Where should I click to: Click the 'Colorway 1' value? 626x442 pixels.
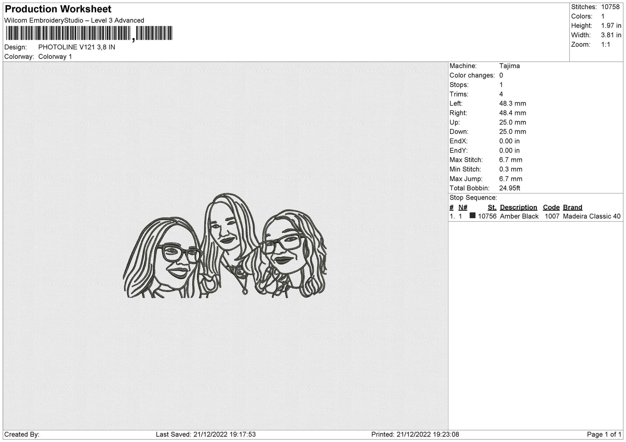55,57
